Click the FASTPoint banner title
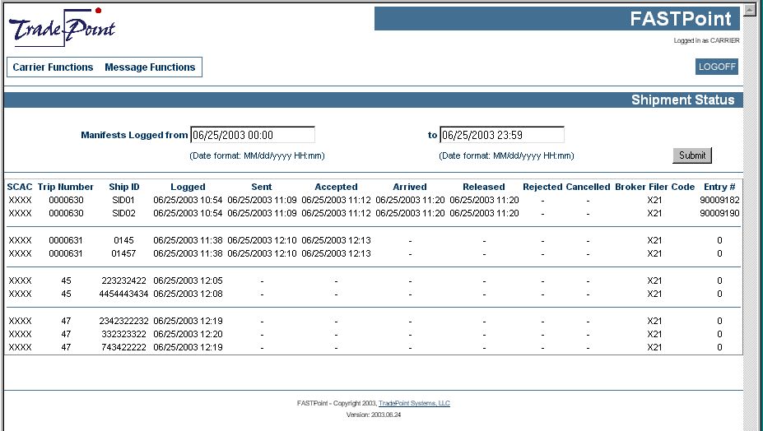This screenshot has height=431, width=763. [680, 19]
